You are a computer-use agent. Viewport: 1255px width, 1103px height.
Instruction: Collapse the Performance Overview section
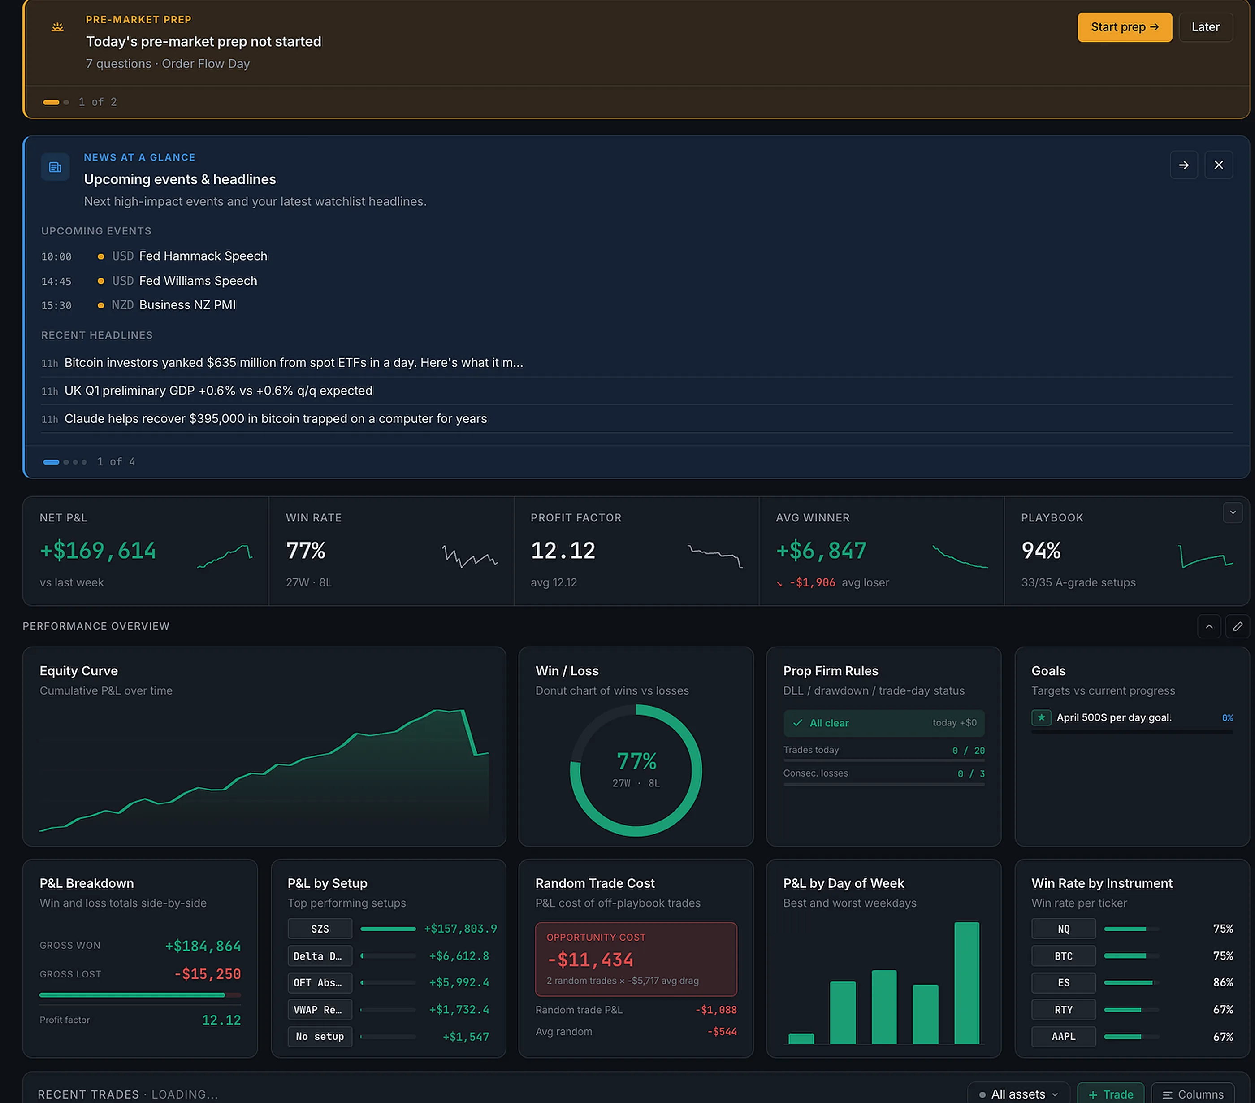[1208, 626]
